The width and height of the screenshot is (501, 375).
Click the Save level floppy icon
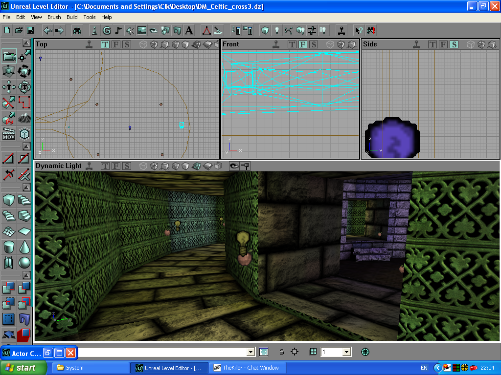point(30,30)
